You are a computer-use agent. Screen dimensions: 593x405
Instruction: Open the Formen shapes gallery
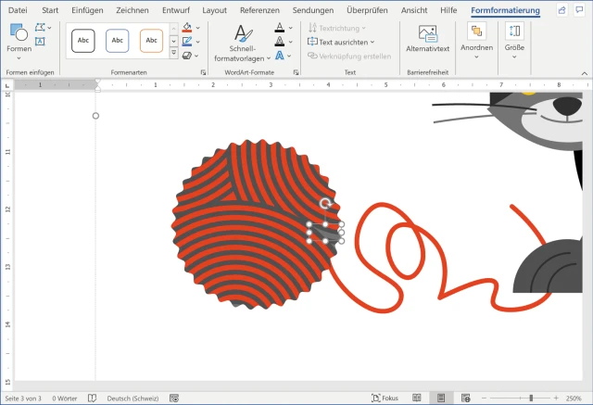19,39
